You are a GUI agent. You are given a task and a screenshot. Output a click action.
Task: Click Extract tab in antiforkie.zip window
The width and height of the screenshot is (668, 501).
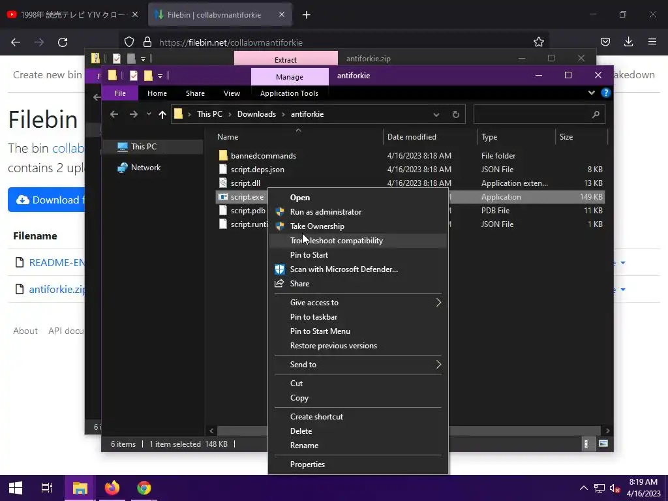[286, 59]
